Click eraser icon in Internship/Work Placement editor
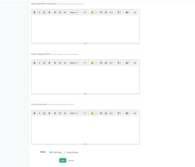 (x=49, y=13)
